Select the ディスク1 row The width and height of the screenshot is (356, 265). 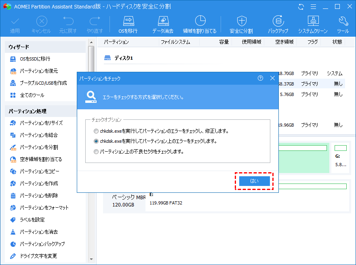(x=118, y=58)
